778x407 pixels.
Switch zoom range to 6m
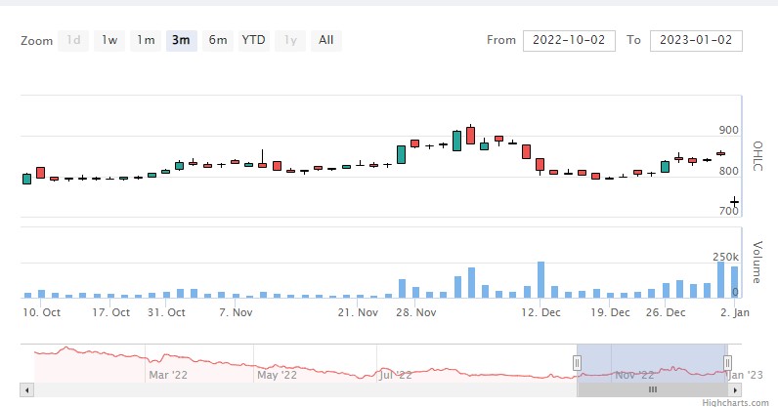point(218,40)
